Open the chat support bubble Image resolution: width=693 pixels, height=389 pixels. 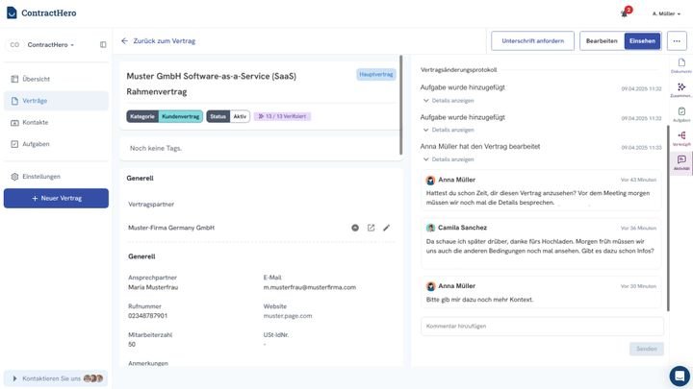click(680, 376)
